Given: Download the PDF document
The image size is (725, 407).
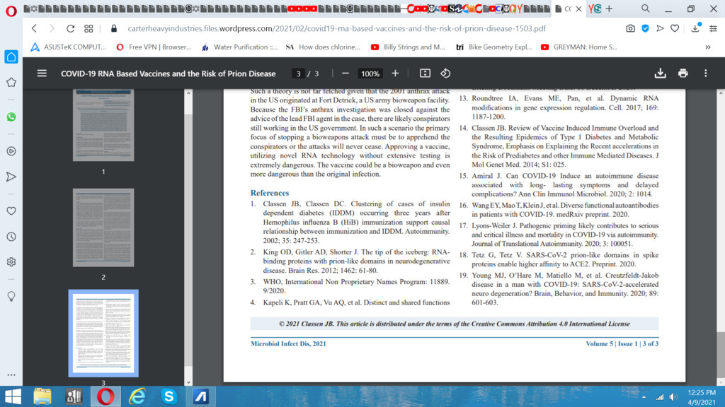Looking at the screenshot, I should [x=660, y=73].
